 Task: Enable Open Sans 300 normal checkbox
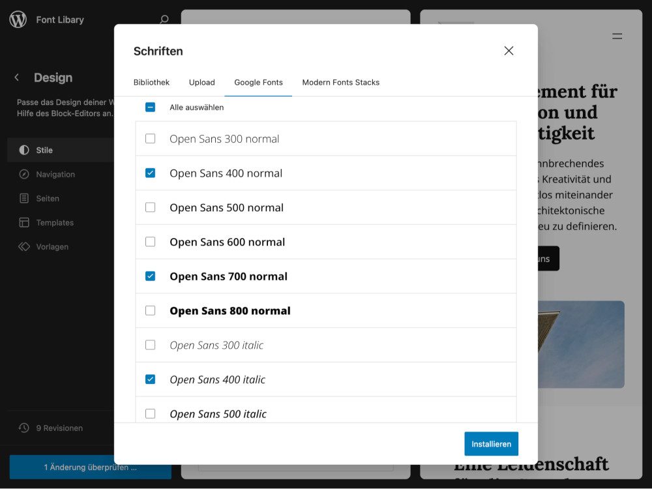click(150, 139)
